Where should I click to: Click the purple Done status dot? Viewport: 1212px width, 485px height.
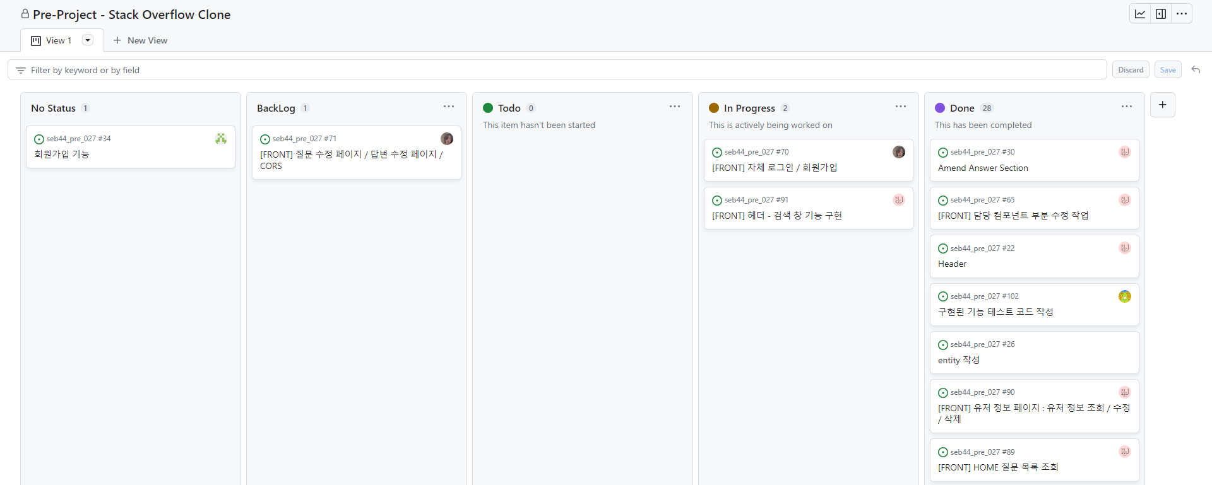pos(940,108)
